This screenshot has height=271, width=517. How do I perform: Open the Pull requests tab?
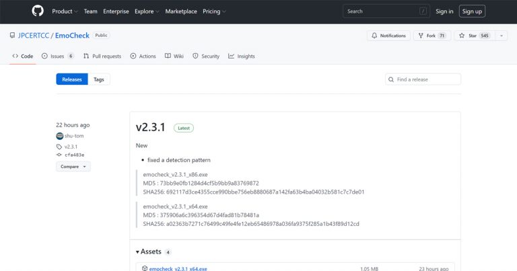click(102, 56)
